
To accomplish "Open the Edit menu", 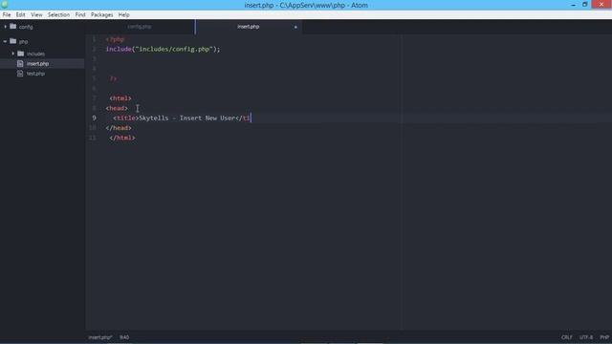I will click(21, 15).
